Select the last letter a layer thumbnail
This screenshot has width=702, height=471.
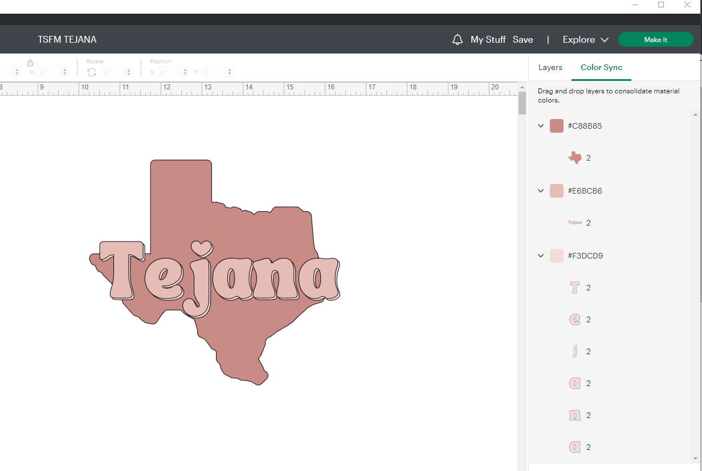(574, 447)
